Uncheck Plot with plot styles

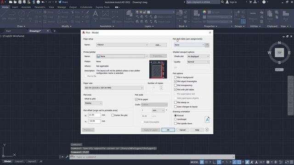tap(175, 90)
